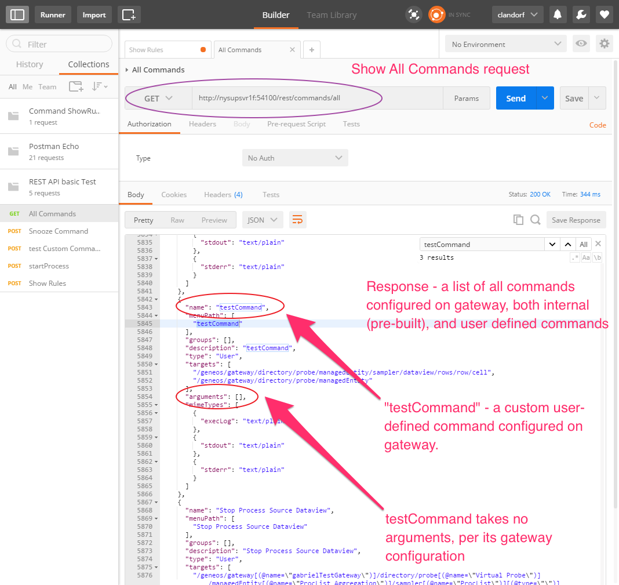619x585 pixels.
Task: Toggle the line wrap button
Action: tap(297, 220)
